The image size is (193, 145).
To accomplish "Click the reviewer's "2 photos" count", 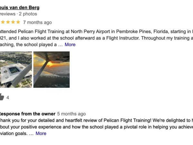I will (28, 14).
